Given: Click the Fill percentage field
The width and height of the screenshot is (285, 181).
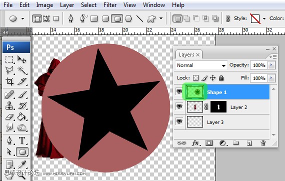Looking at the screenshot, I should tap(259, 78).
